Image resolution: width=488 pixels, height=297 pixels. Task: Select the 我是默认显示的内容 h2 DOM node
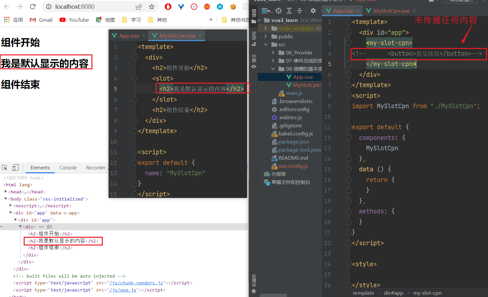tap(63, 241)
